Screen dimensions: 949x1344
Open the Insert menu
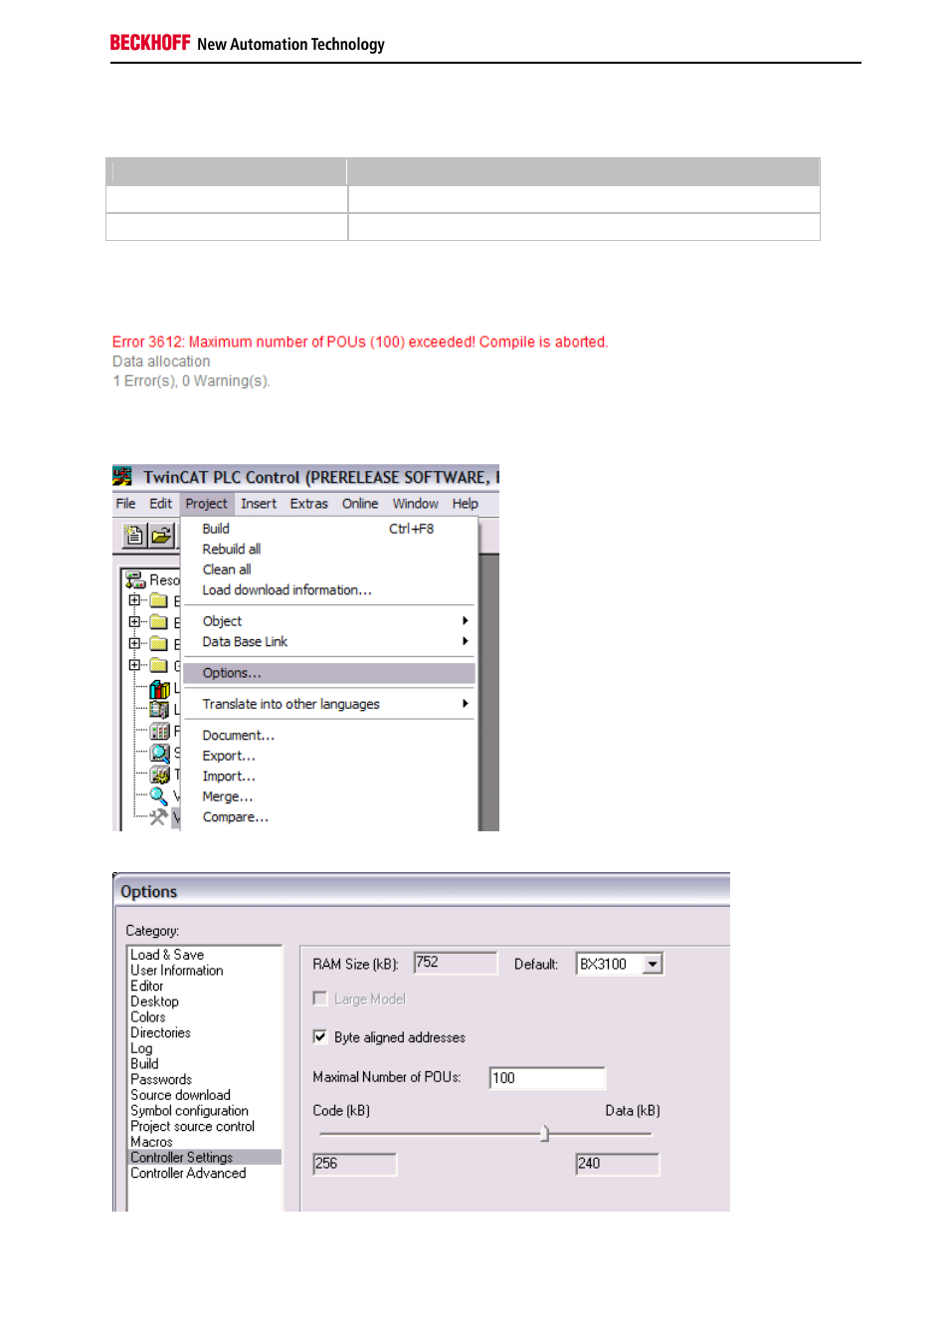click(259, 504)
